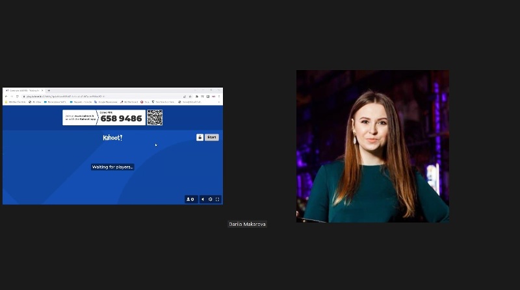Open a new browser tab
Screen dimensions: 520x290
(49, 90)
